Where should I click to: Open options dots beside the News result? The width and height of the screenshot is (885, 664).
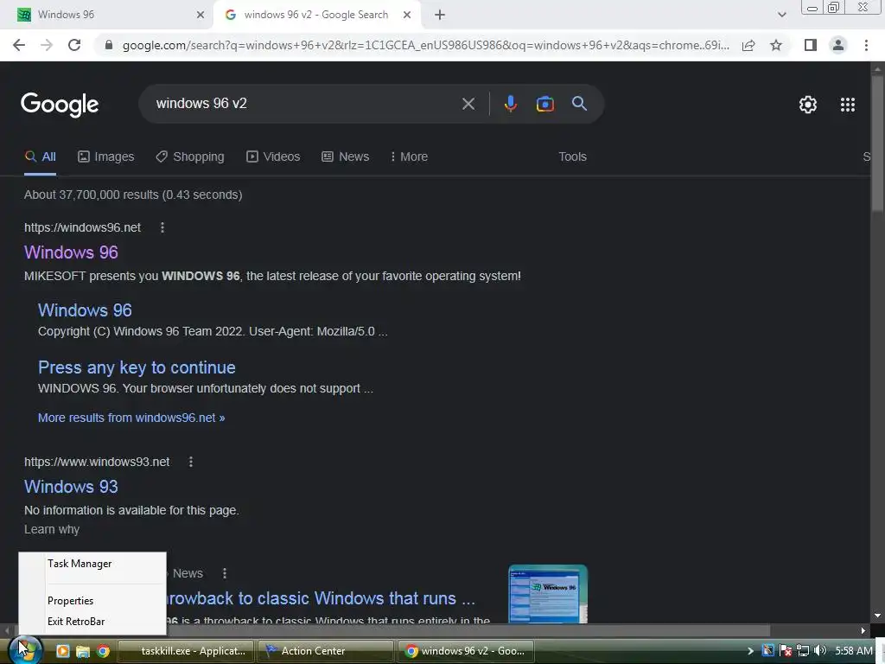(x=225, y=574)
